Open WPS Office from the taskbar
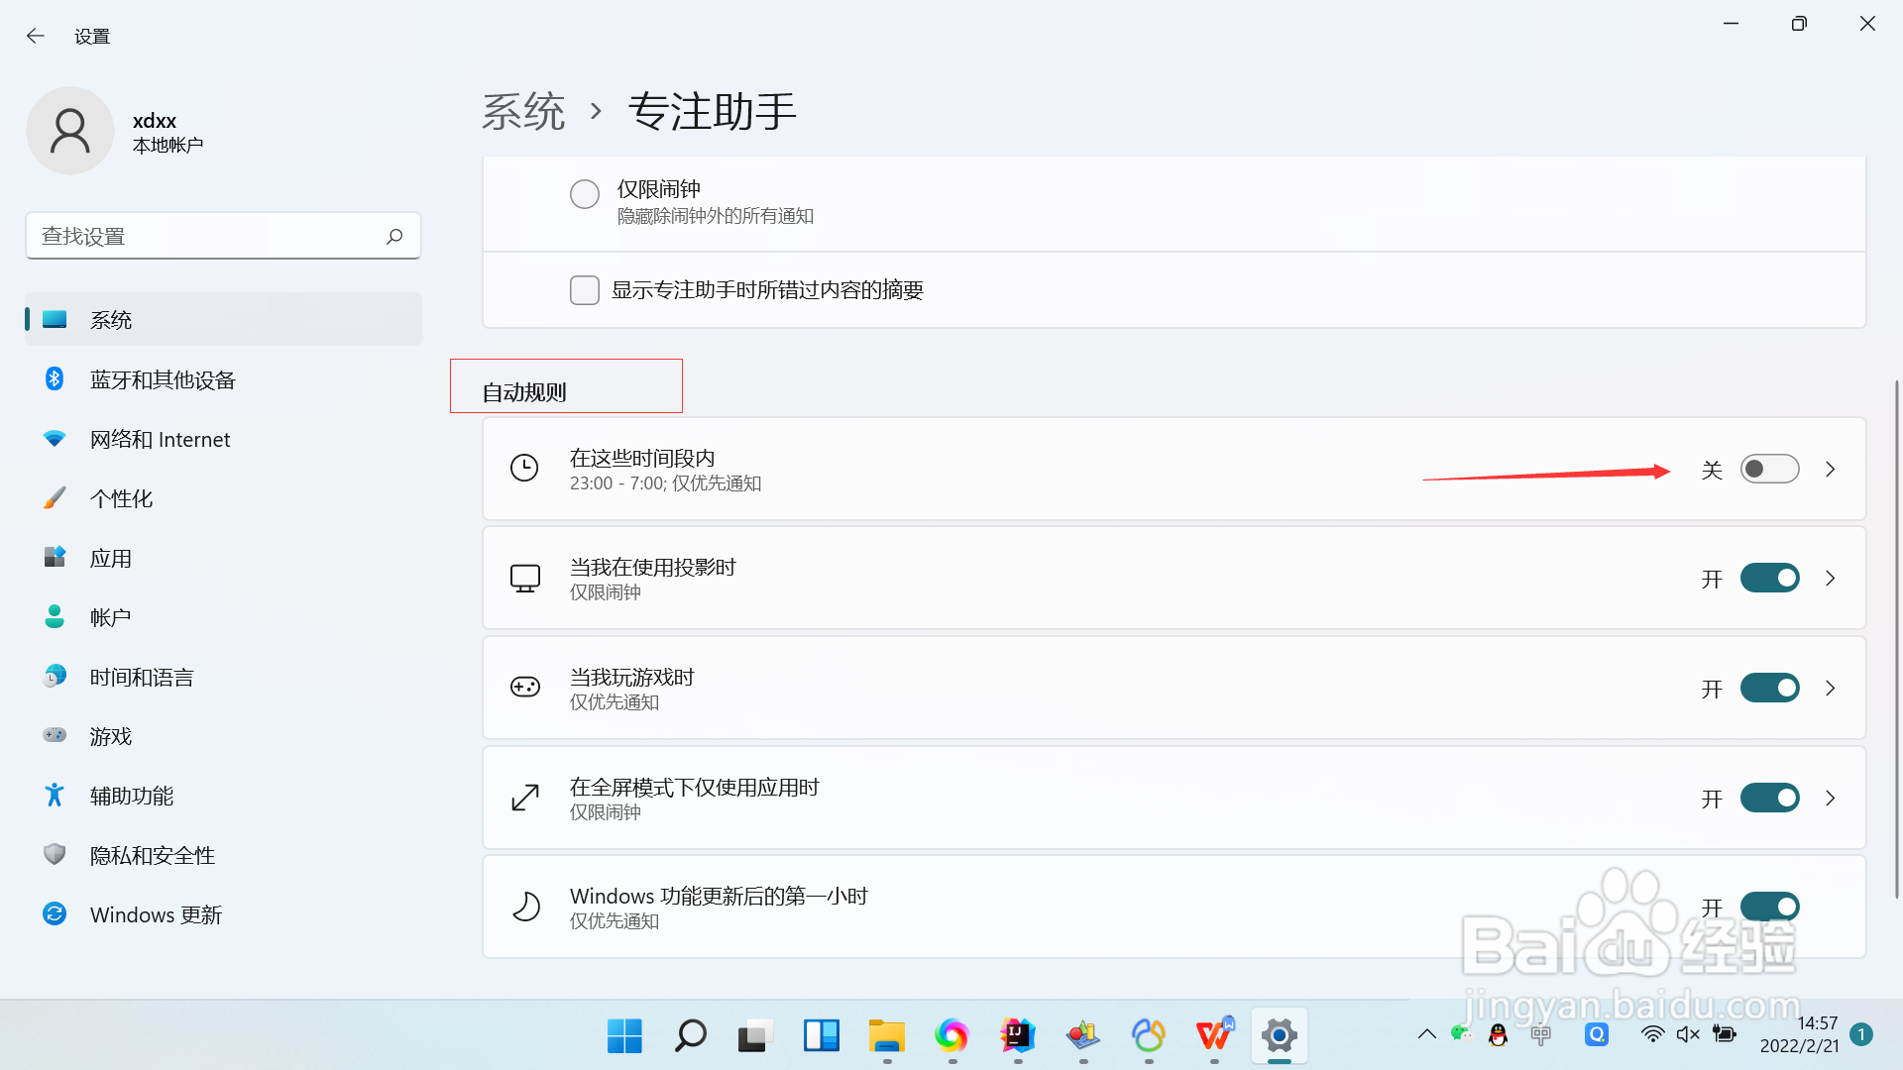This screenshot has width=1903, height=1070. coord(1213,1036)
